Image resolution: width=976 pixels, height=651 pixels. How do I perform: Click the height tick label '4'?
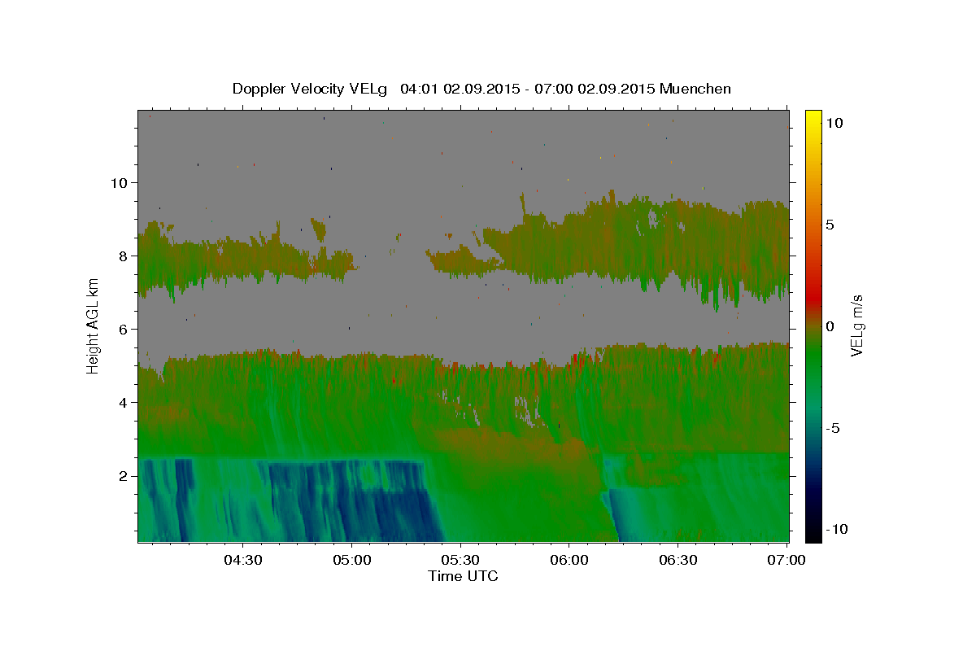click(x=124, y=402)
